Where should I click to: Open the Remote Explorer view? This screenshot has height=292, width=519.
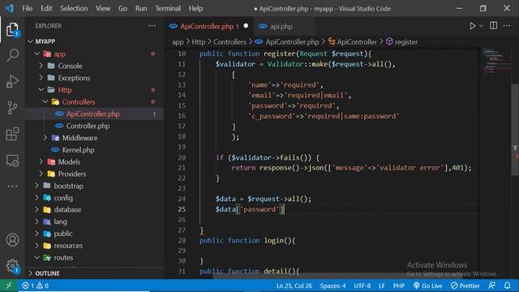[x=12, y=161]
